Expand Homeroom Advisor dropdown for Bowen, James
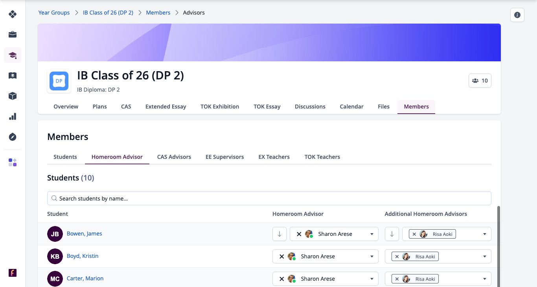Screen dimensions: 537x287 point(372,234)
